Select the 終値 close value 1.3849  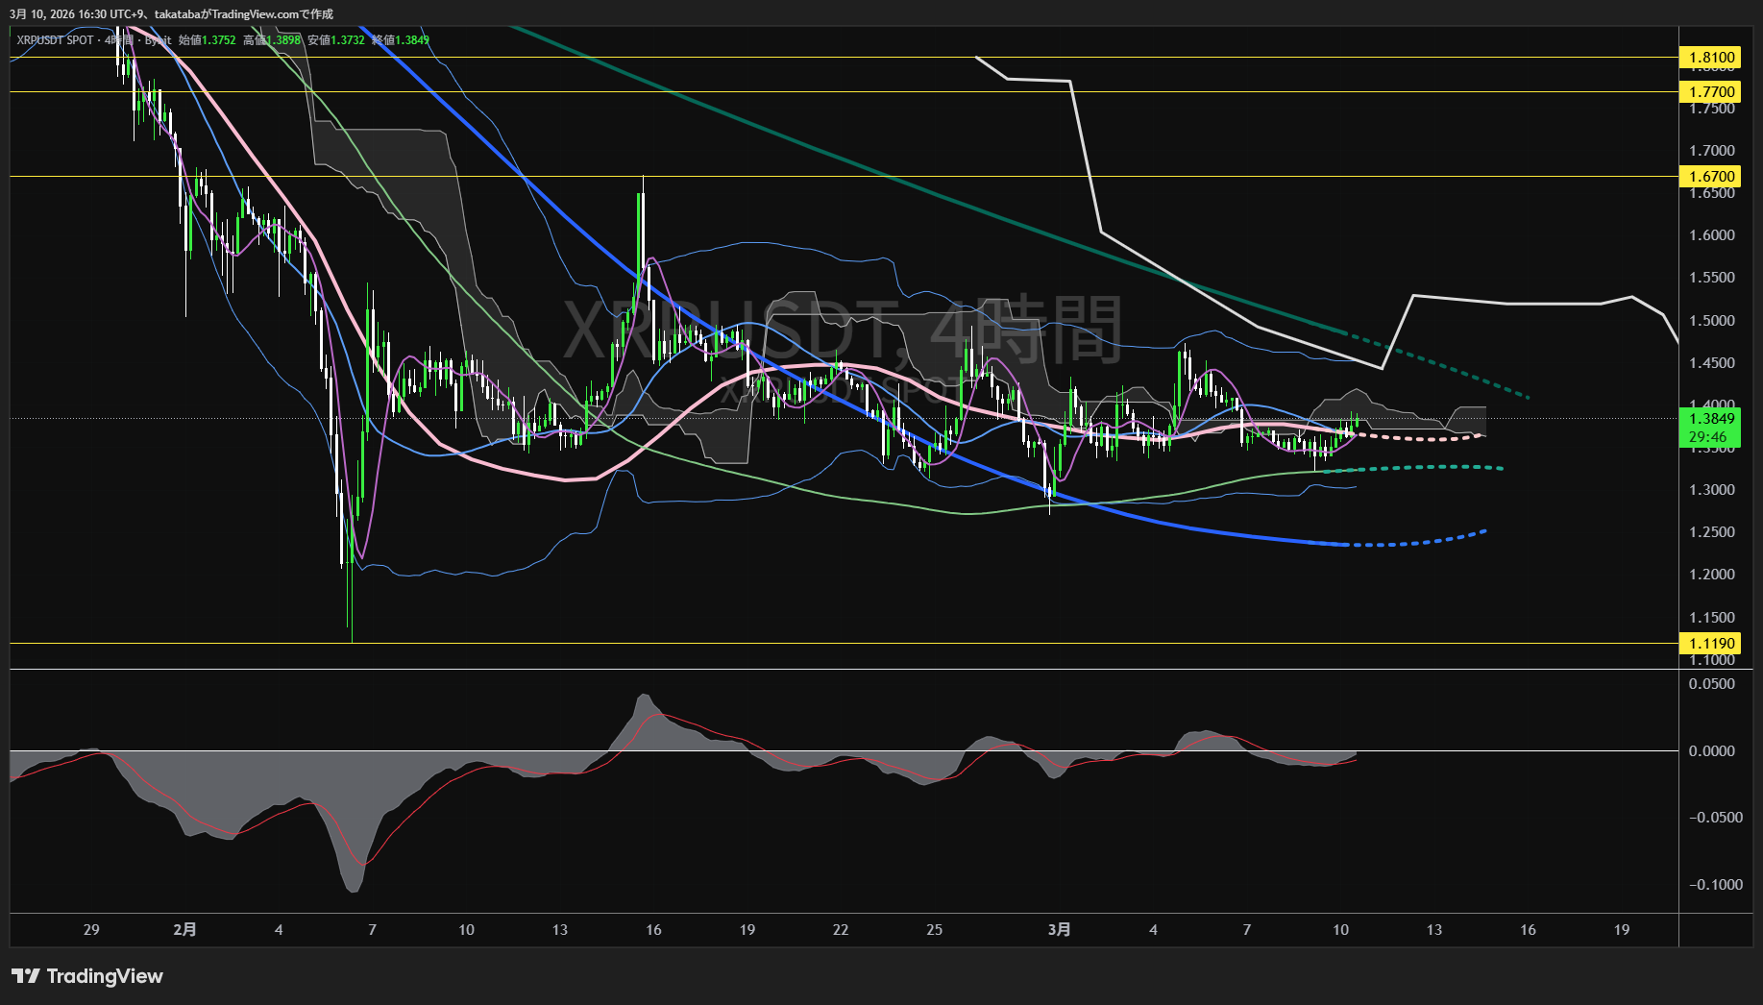[x=412, y=40]
